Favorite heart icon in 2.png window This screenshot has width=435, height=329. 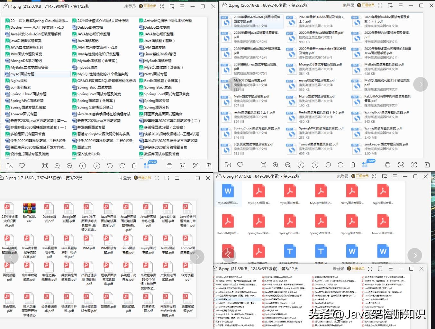tap(240, 165)
